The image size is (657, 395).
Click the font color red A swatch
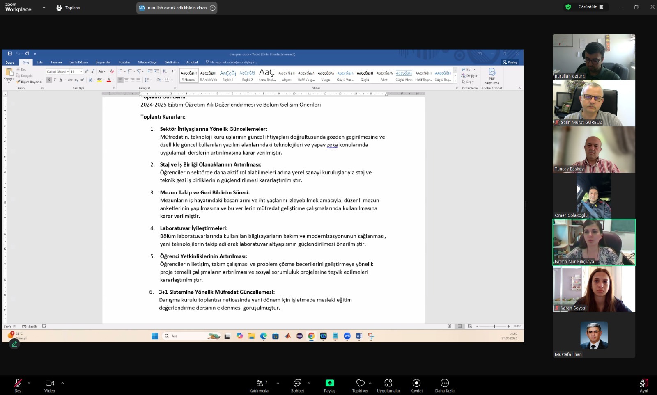108,80
